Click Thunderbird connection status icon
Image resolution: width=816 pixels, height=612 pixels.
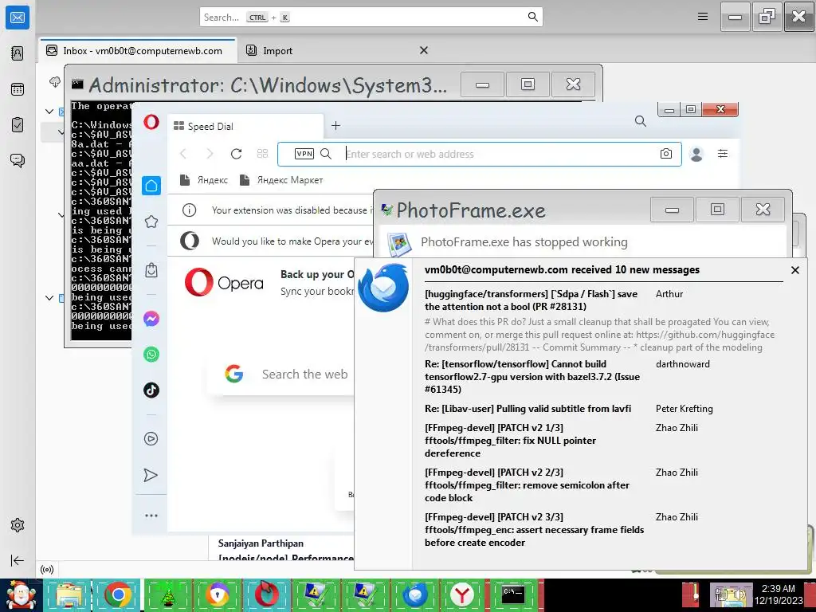pyautogui.click(x=47, y=569)
